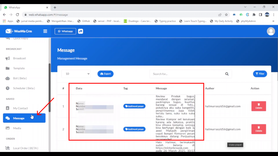This screenshot has width=278, height=156.
Task: Click the search magnifier icon
Action: point(227,74)
